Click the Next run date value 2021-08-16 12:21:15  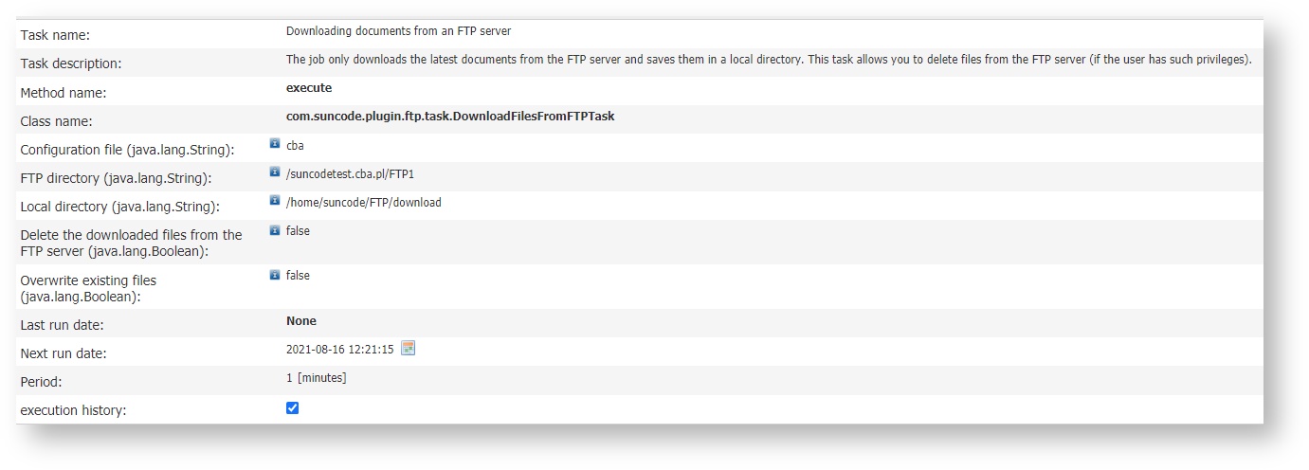[x=339, y=350]
